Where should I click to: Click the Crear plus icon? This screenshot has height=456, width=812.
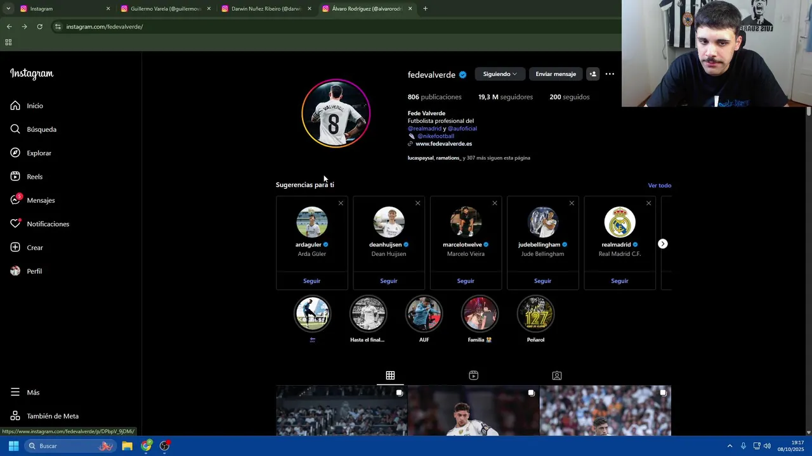(15, 248)
